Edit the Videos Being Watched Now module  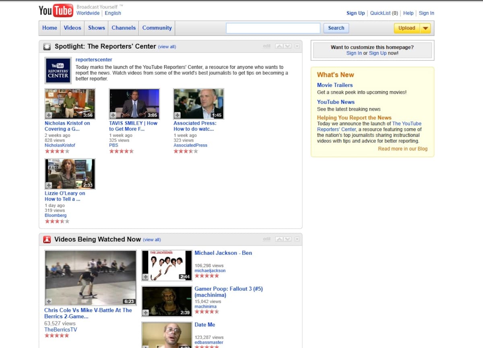(267, 239)
